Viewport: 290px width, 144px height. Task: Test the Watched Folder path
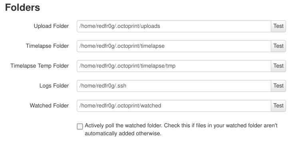[x=278, y=106]
